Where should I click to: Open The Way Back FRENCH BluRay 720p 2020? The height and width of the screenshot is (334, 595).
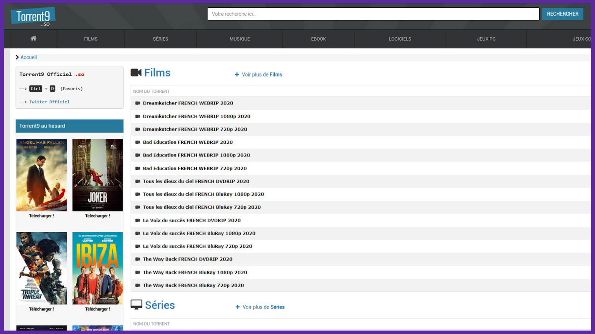[193, 285]
